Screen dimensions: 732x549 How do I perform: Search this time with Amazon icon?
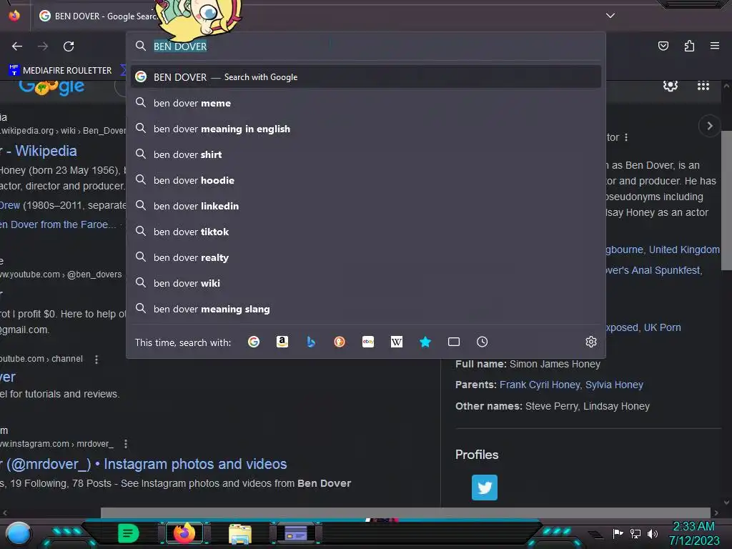tap(282, 342)
